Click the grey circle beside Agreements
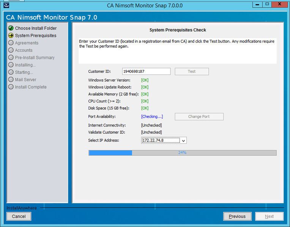Viewport: 290px width, 227px height. coord(11,43)
